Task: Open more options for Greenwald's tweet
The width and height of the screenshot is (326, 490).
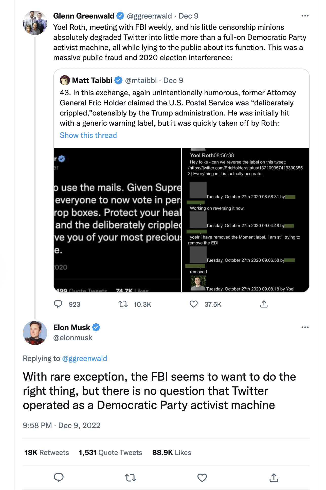Action: point(305,16)
